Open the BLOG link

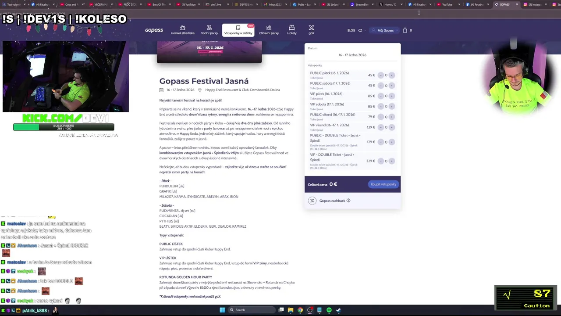click(x=351, y=30)
